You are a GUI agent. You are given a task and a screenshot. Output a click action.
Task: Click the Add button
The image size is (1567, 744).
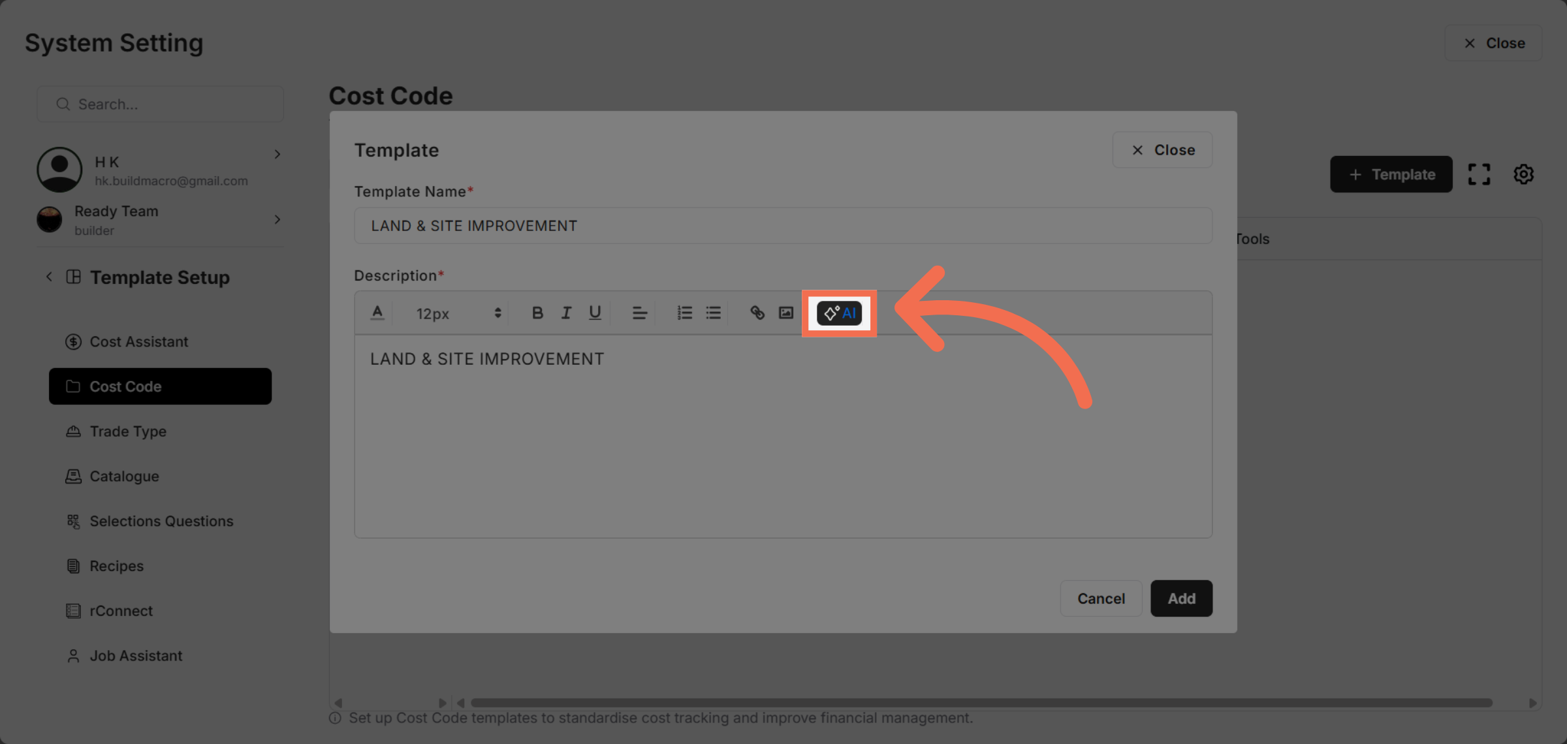coord(1181,598)
